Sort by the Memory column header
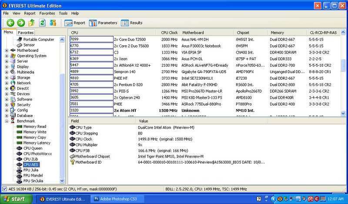This screenshot has width=348, height=204. click(x=287, y=33)
